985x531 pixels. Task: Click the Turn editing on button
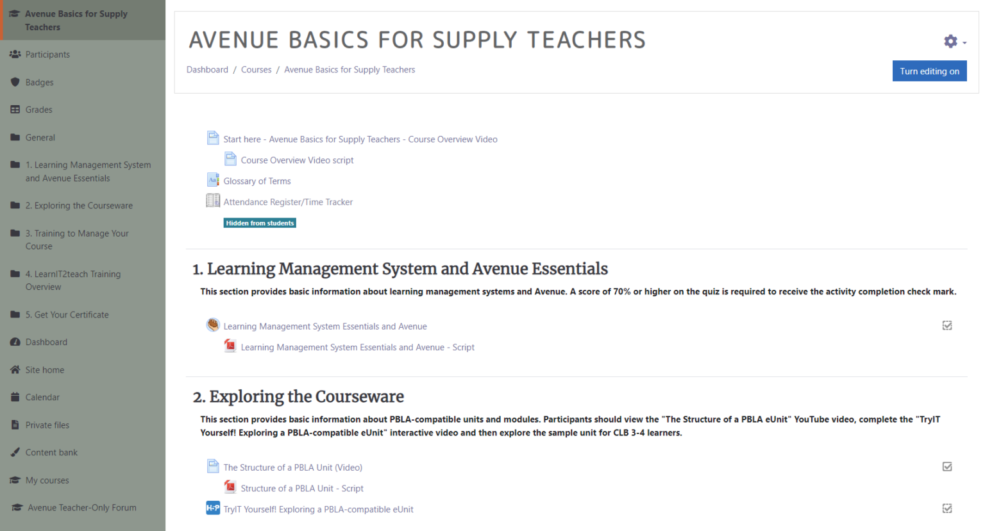929,71
